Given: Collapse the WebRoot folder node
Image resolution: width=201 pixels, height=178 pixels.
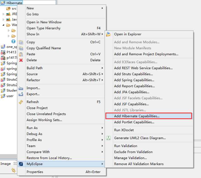Looking at the screenshot, I should click(x=4, y=25).
